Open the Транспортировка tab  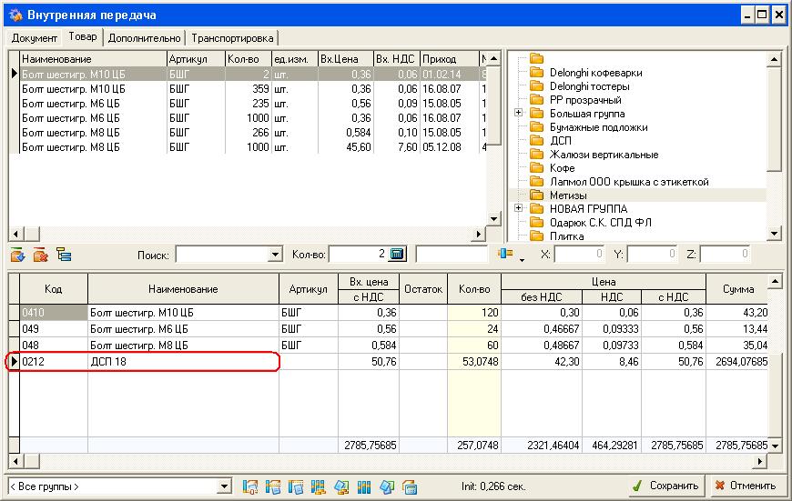[232, 38]
